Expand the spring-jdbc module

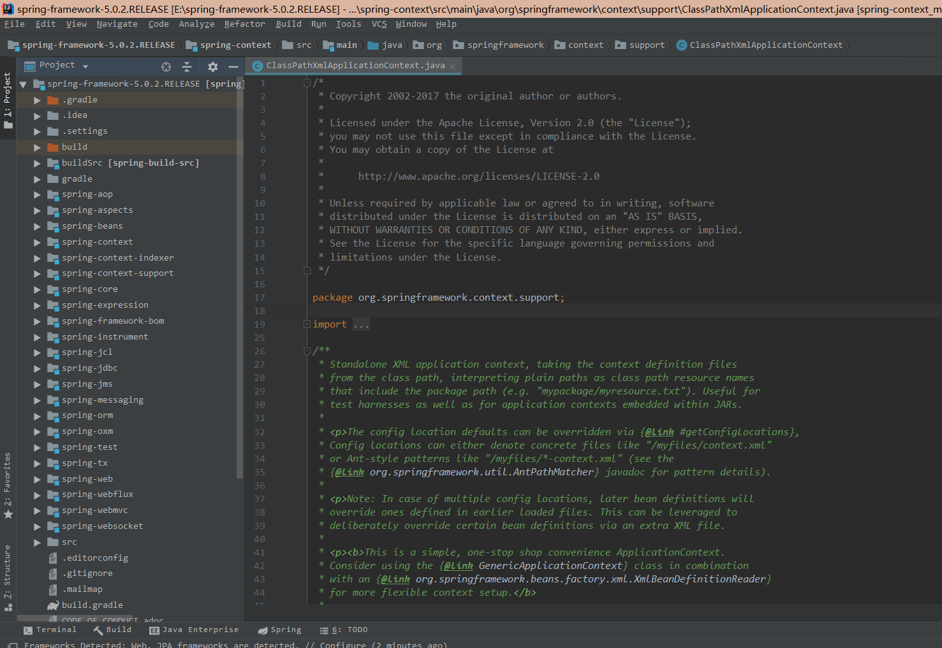tap(37, 368)
